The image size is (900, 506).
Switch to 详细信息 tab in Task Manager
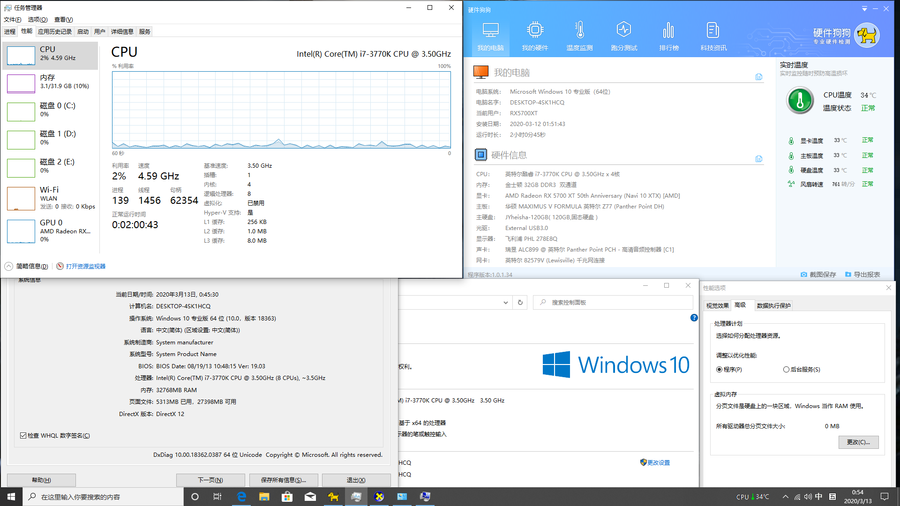[122, 32]
